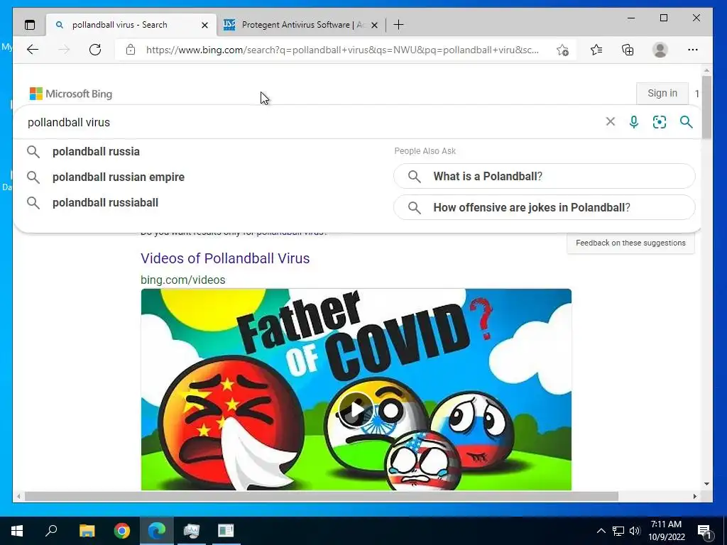Clear the Bing search box
This screenshot has width=727, height=545.
click(x=610, y=121)
